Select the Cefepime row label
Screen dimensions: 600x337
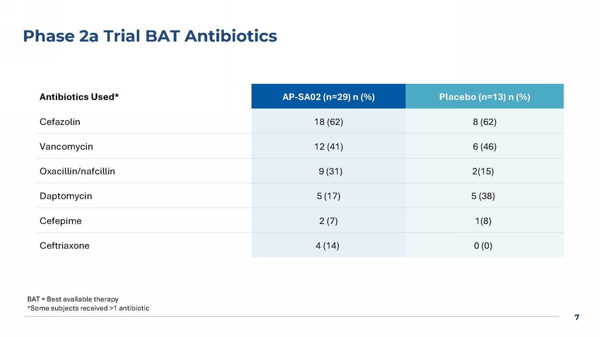(x=61, y=221)
